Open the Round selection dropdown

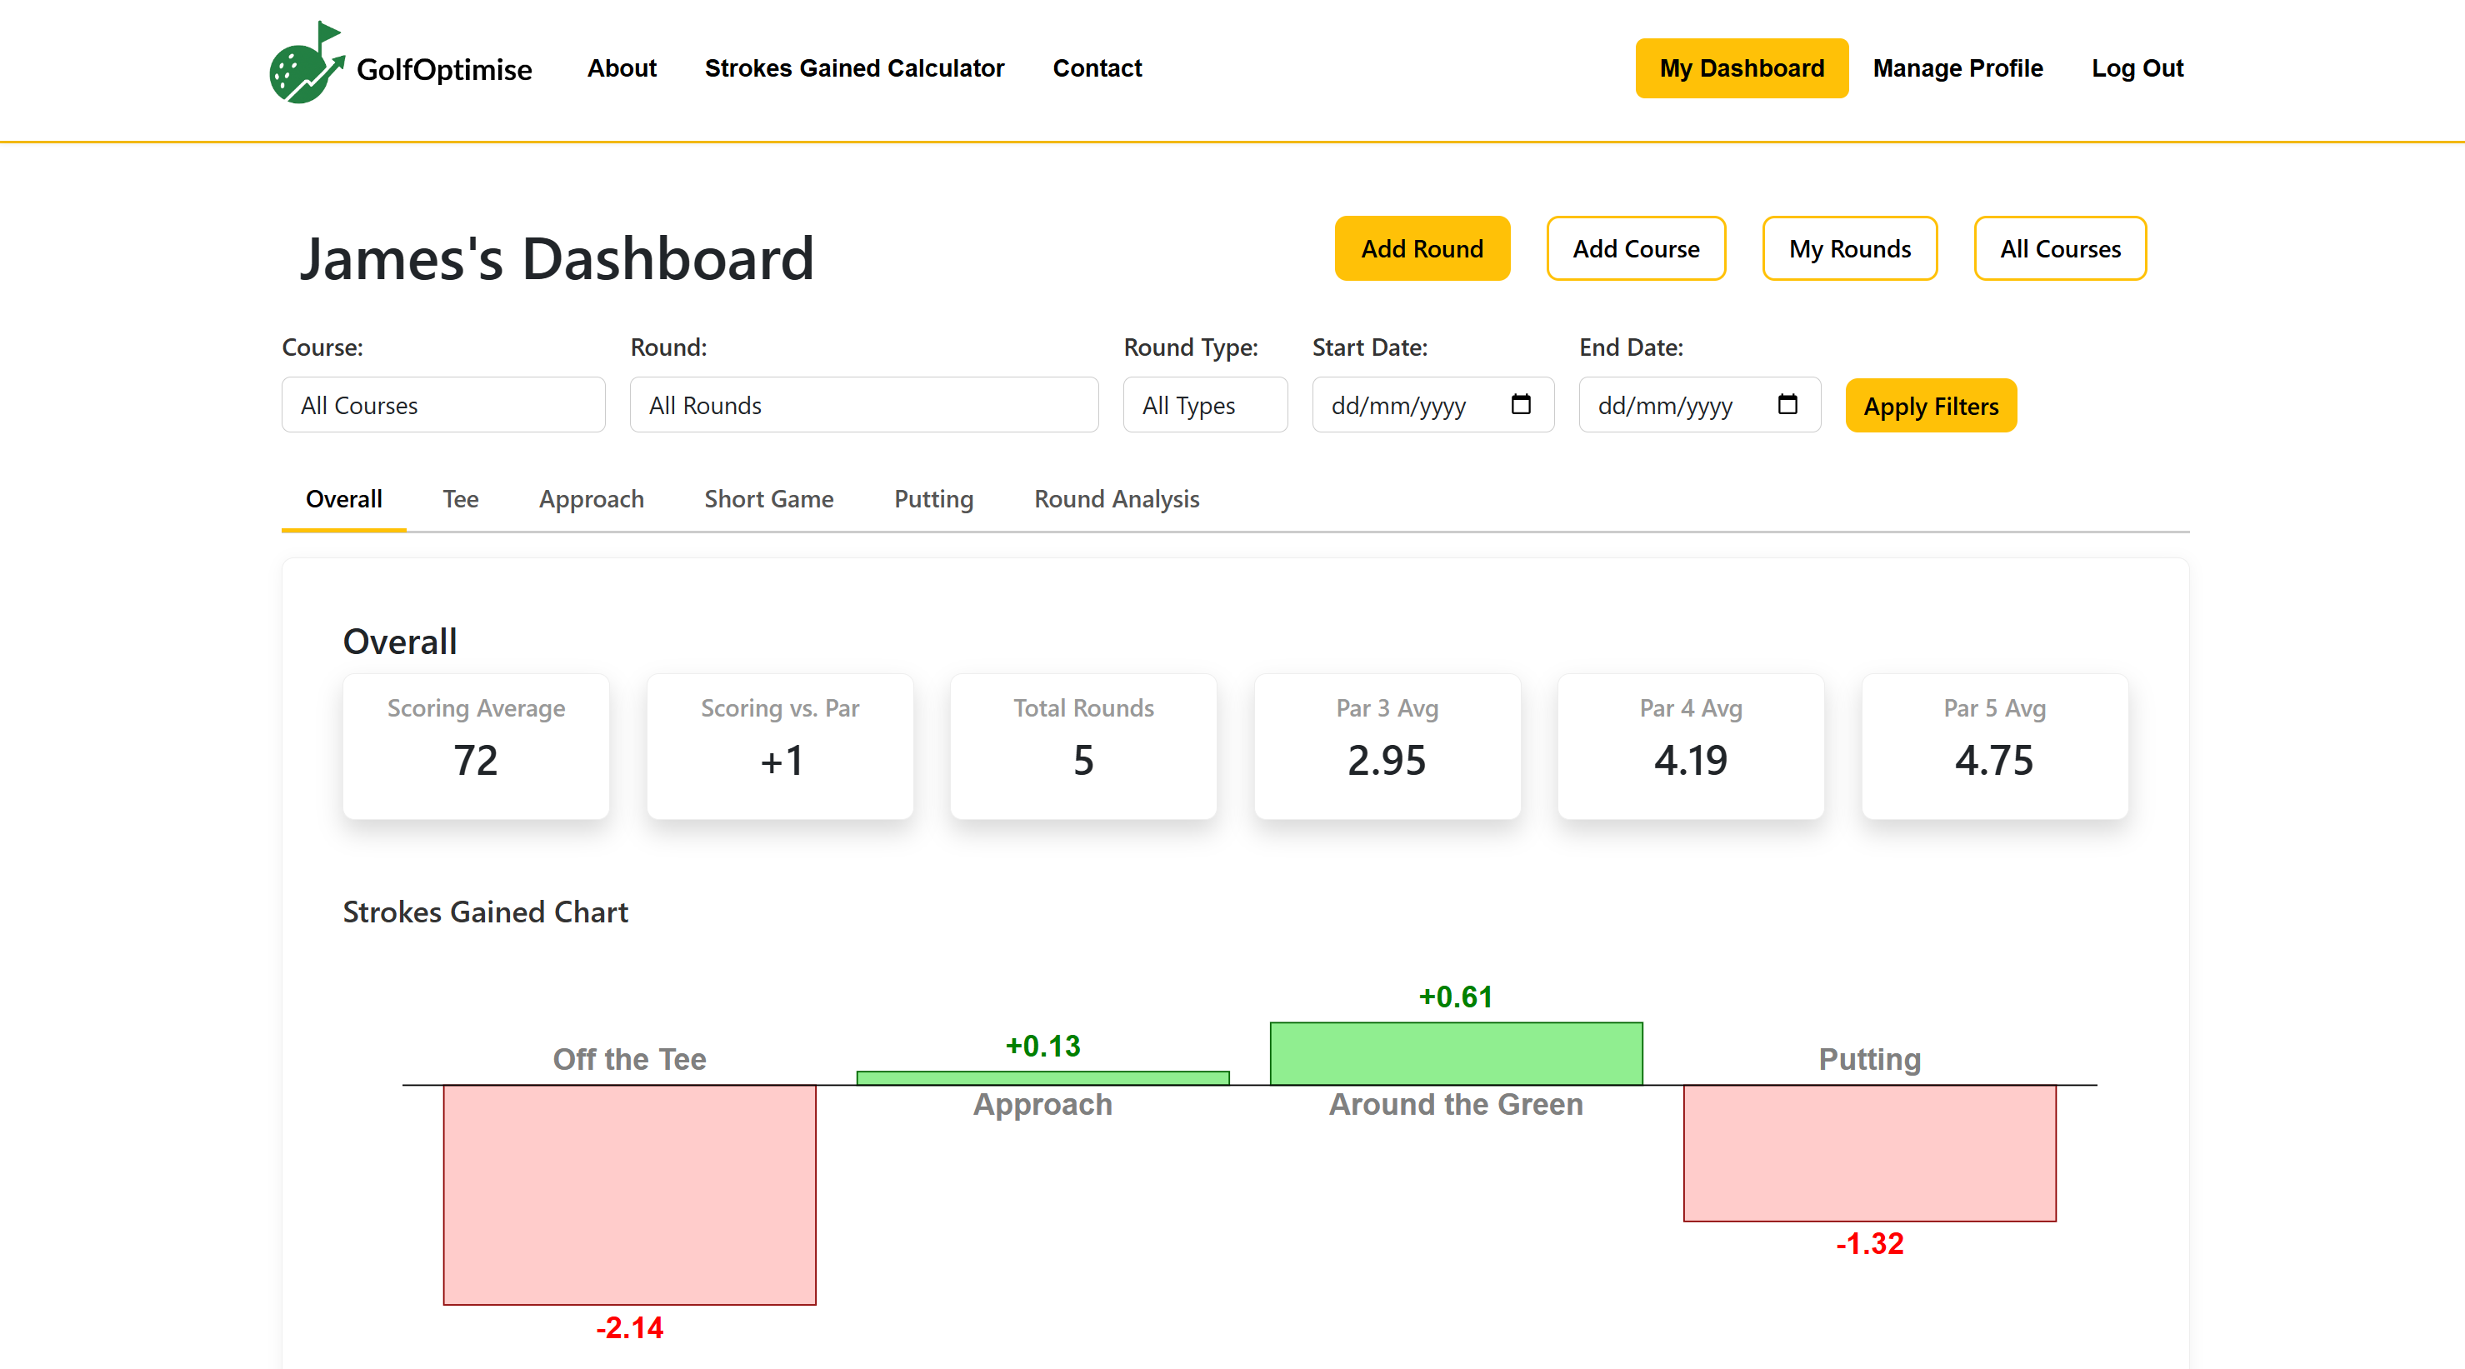pos(863,406)
